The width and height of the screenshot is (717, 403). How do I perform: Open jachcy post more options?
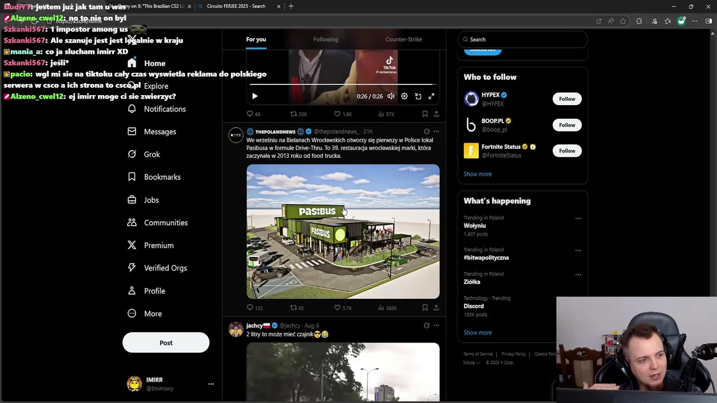click(x=436, y=325)
